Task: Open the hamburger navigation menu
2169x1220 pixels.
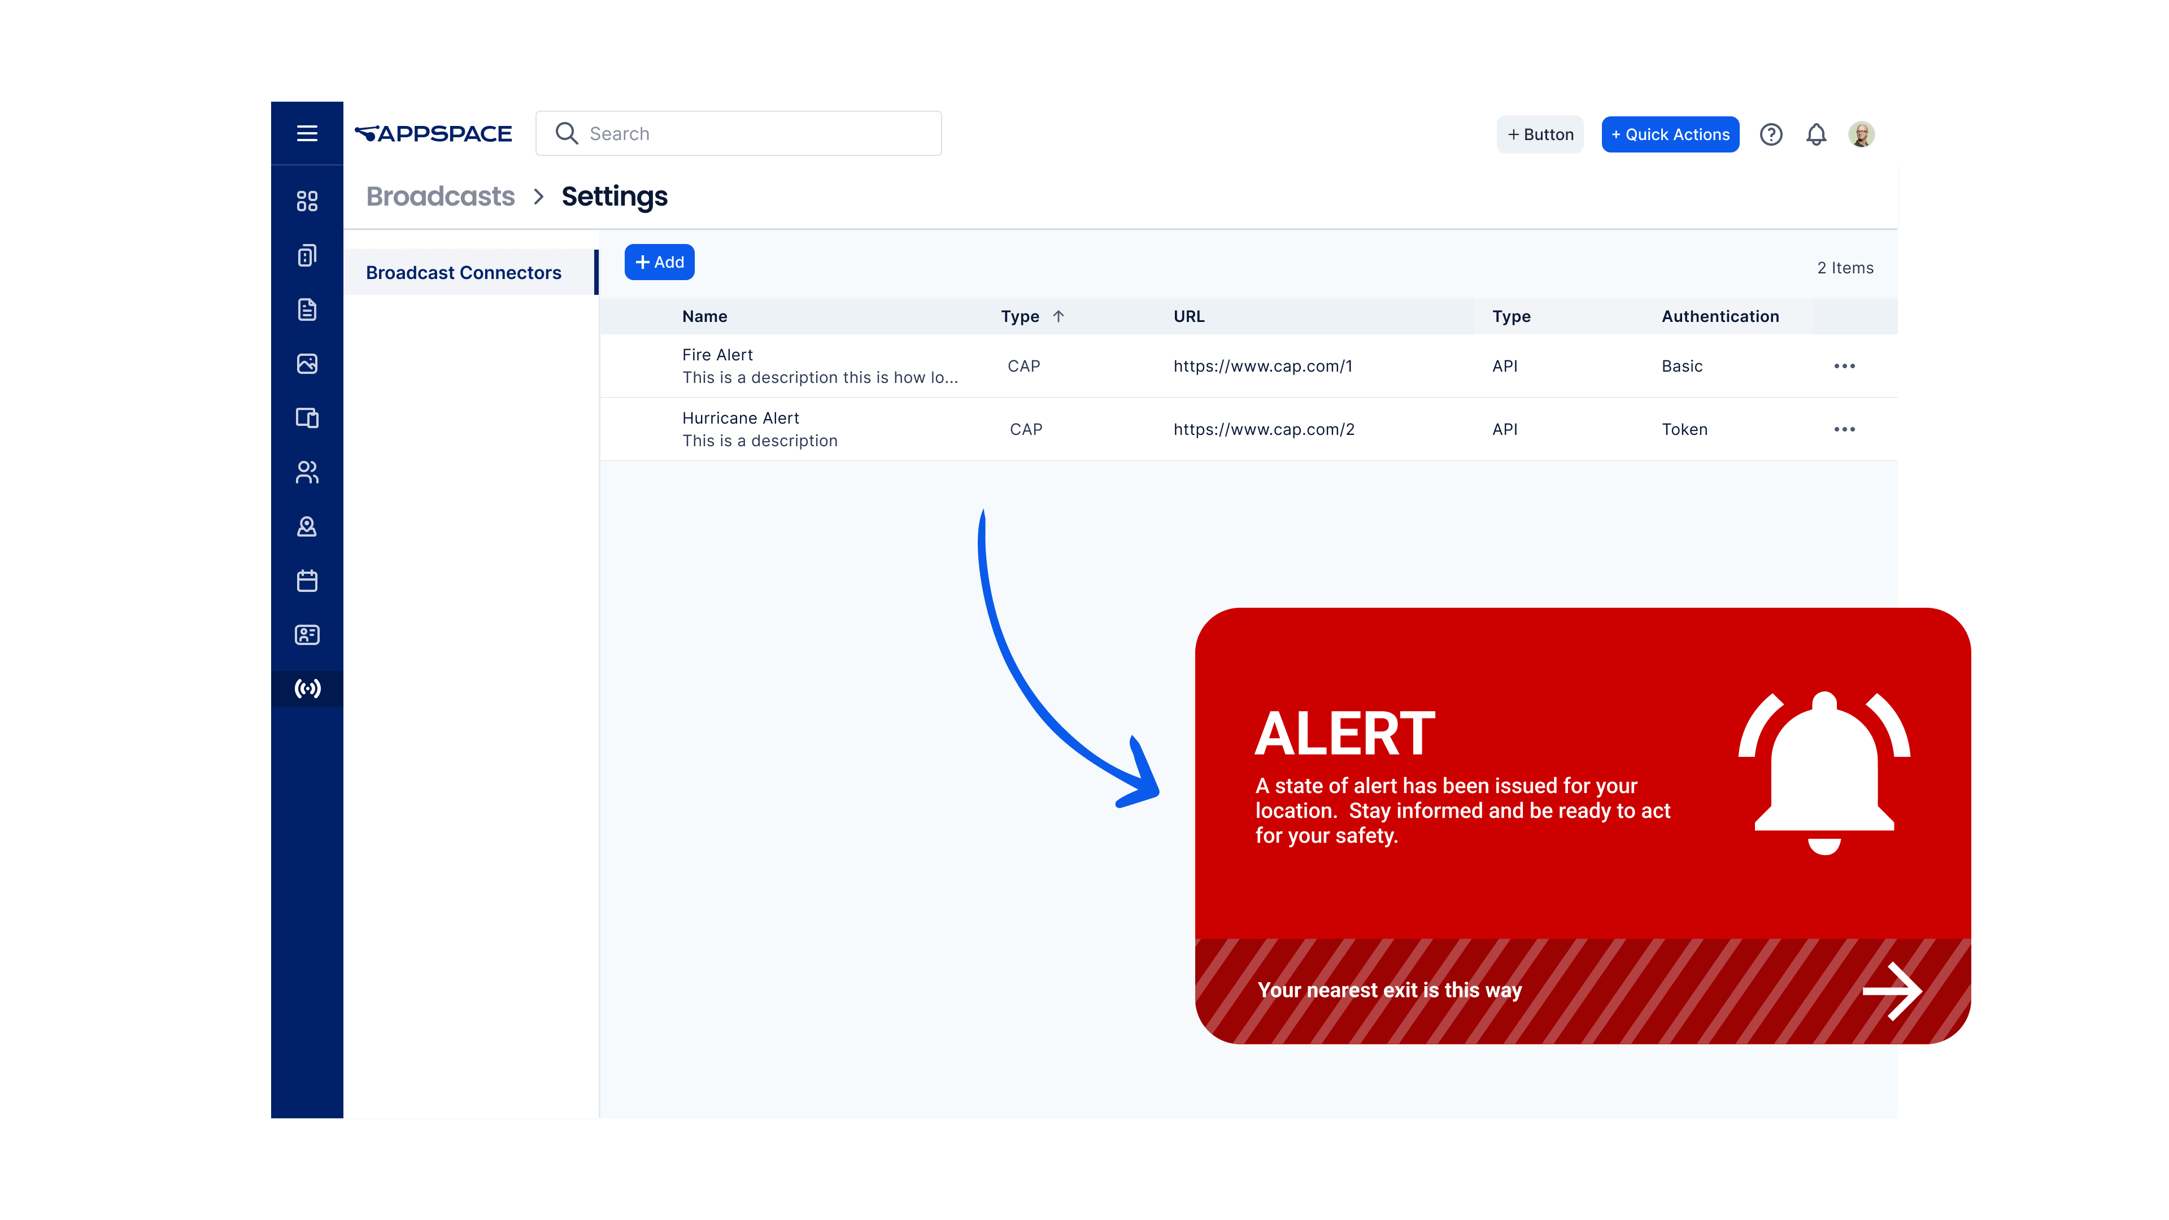Action: click(307, 133)
